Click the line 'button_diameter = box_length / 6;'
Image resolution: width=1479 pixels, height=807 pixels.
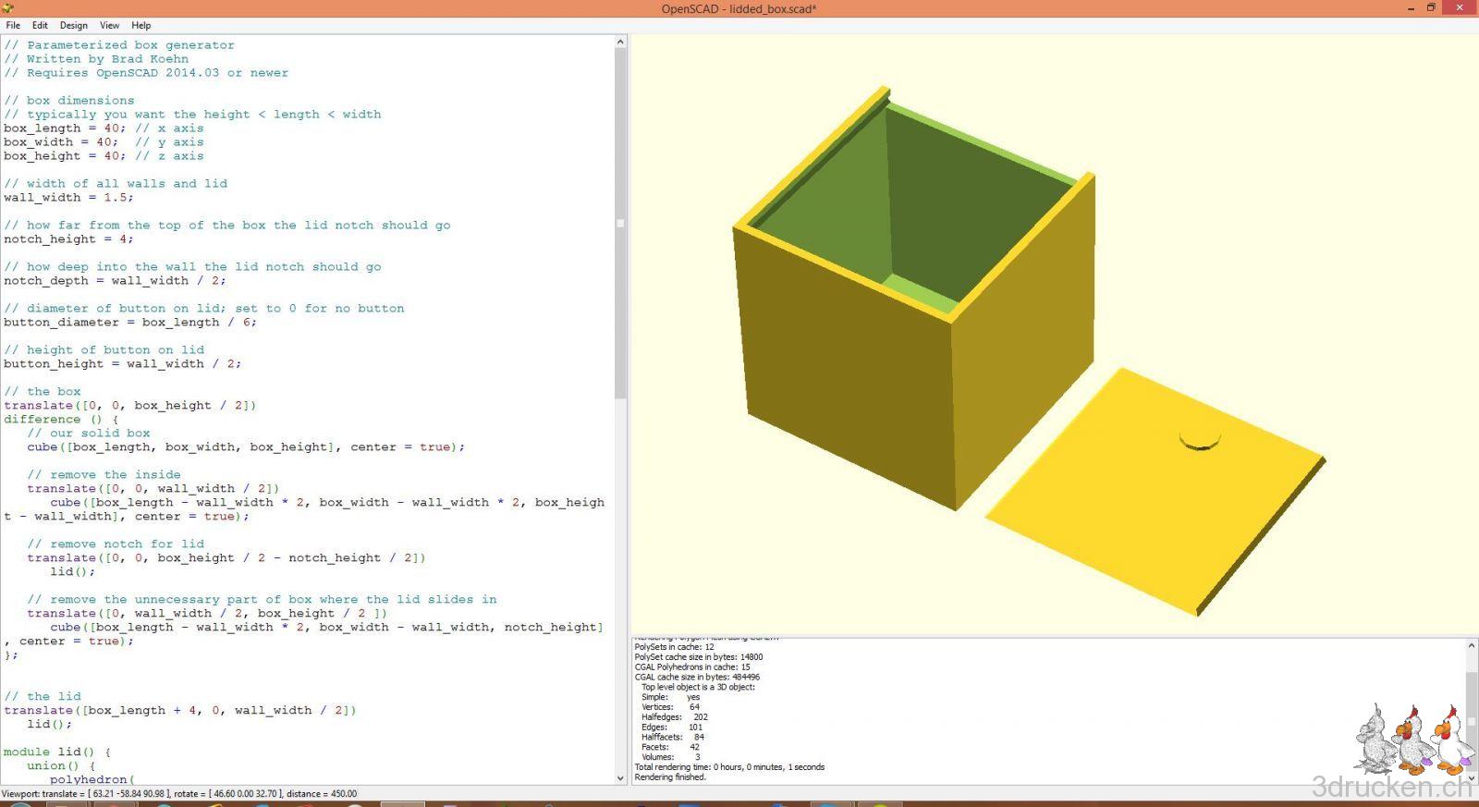[130, 323]
